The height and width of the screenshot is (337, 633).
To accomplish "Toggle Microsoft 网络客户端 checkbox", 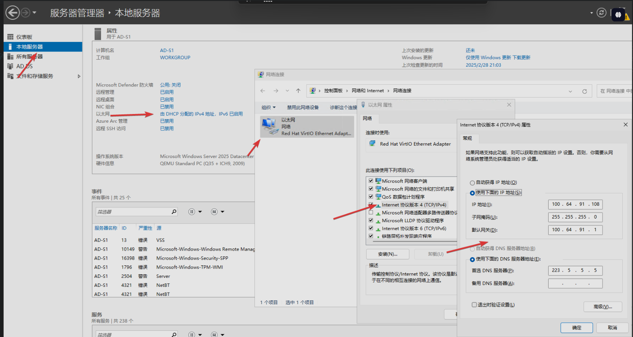I will click(371, 181).
